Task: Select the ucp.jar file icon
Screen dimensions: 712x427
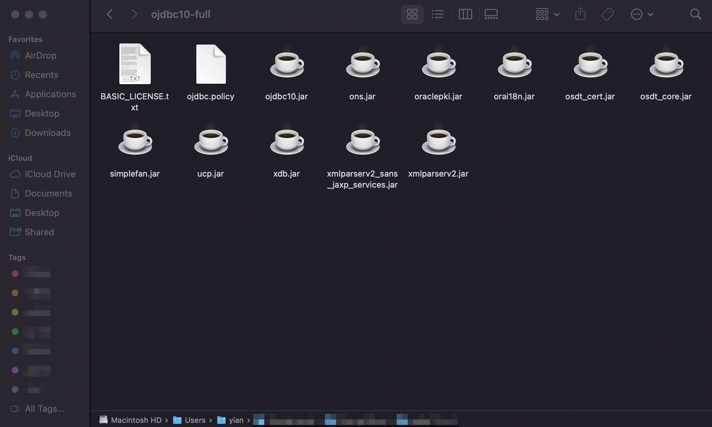Action: (211, 141)
